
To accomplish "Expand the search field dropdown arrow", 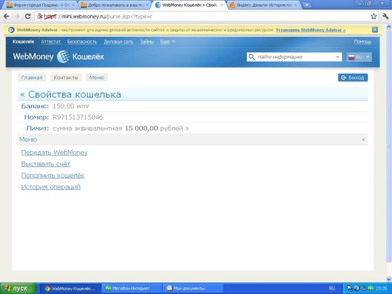I will pos(337,57).
